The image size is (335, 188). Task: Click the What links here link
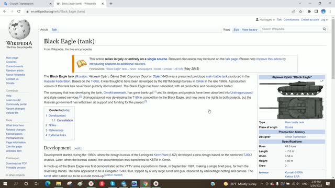[x=15, y=125]
